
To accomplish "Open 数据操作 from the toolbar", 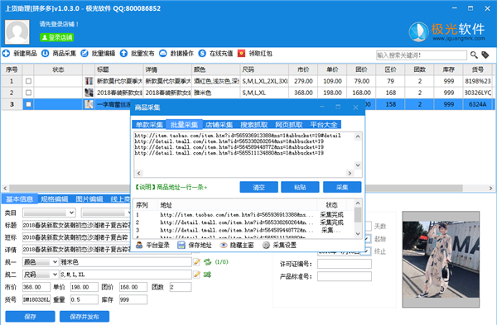I will (x=176, y=54).
